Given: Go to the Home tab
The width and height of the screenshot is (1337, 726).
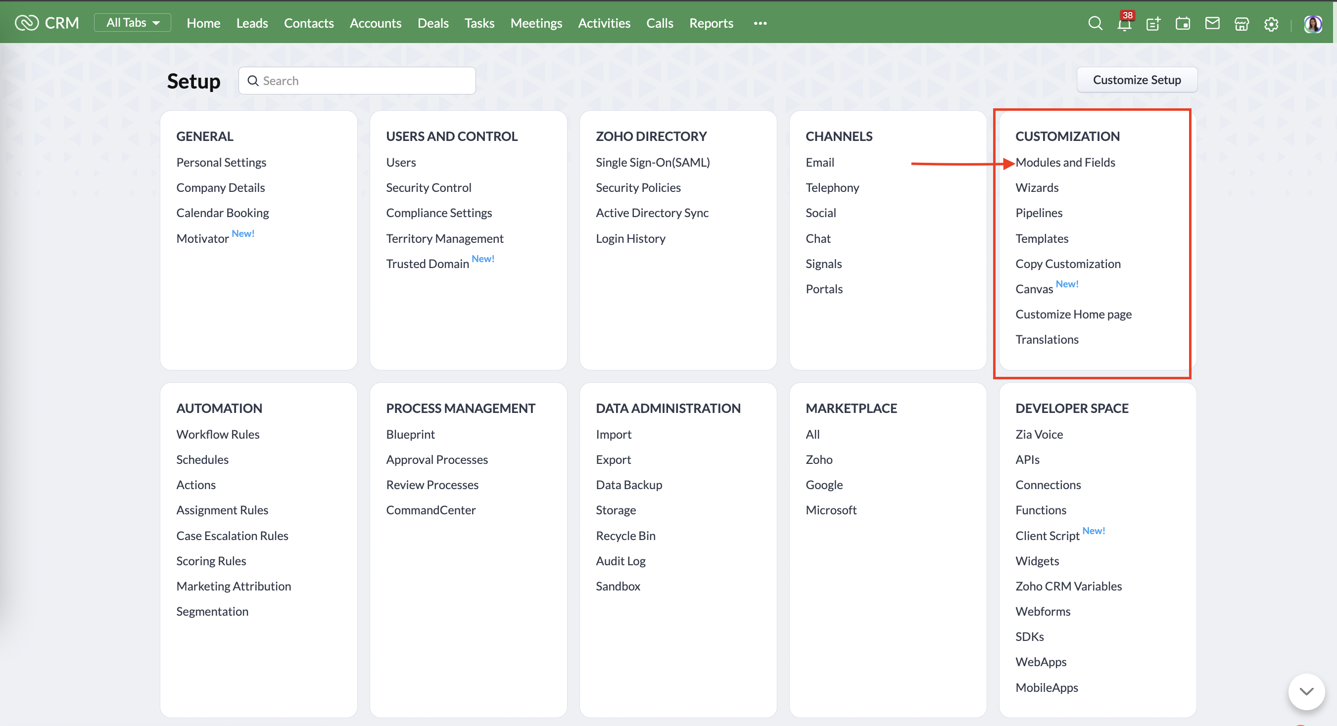Looking at the screenshot, I should (203, 23).
